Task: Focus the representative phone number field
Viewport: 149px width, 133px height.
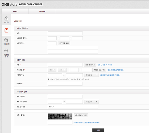Action: coord(65,97)
